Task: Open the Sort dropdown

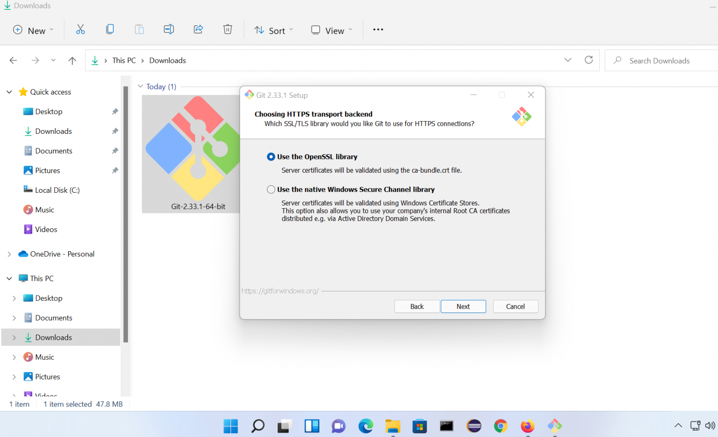Action: click(x=273, y=30)
